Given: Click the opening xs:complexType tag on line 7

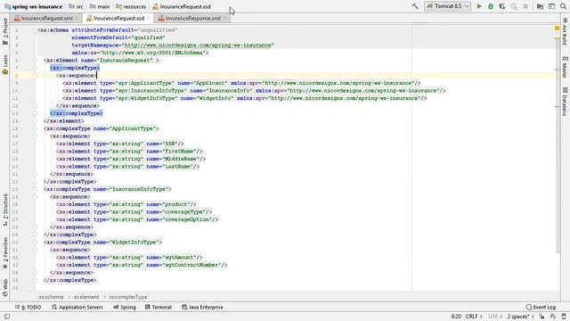Looking at the screenshot, I should click(75, 68).
